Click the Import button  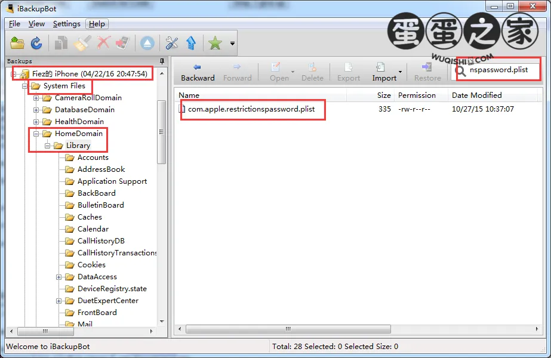tap(384, 73)
